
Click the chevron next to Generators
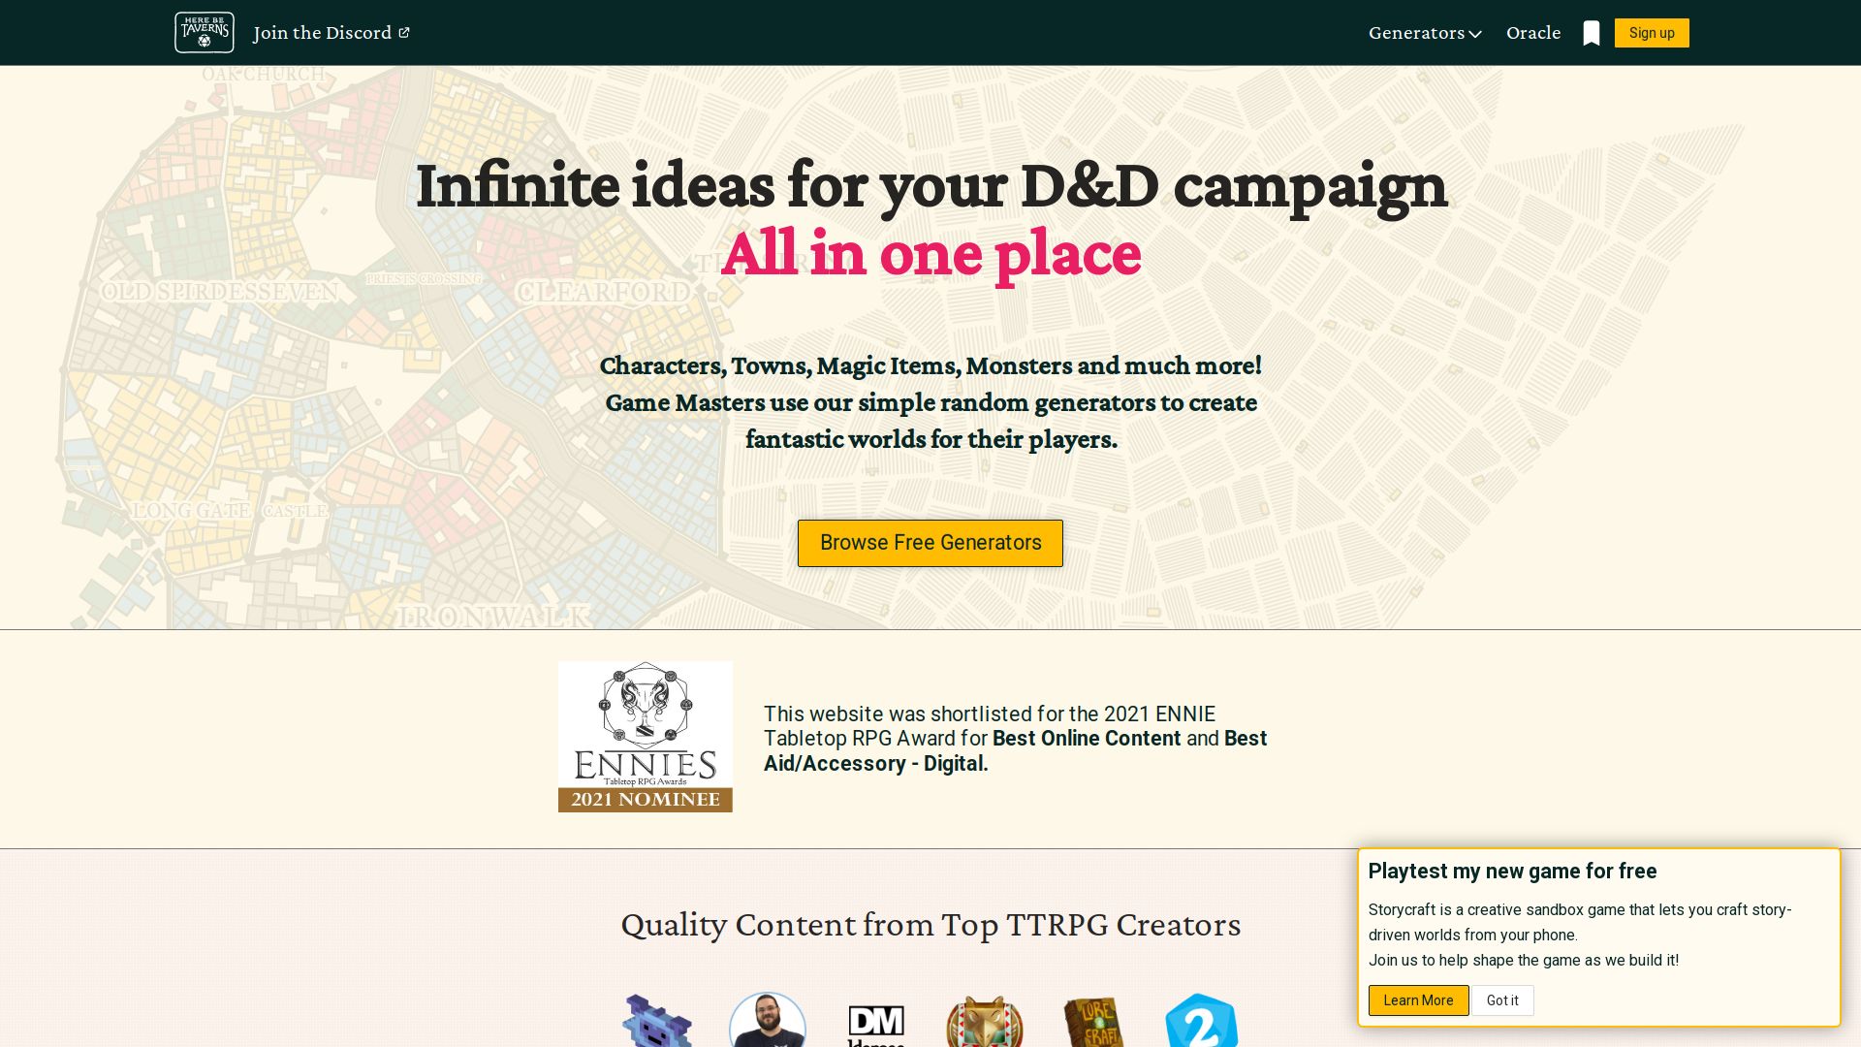click(x=1475, y=34)
